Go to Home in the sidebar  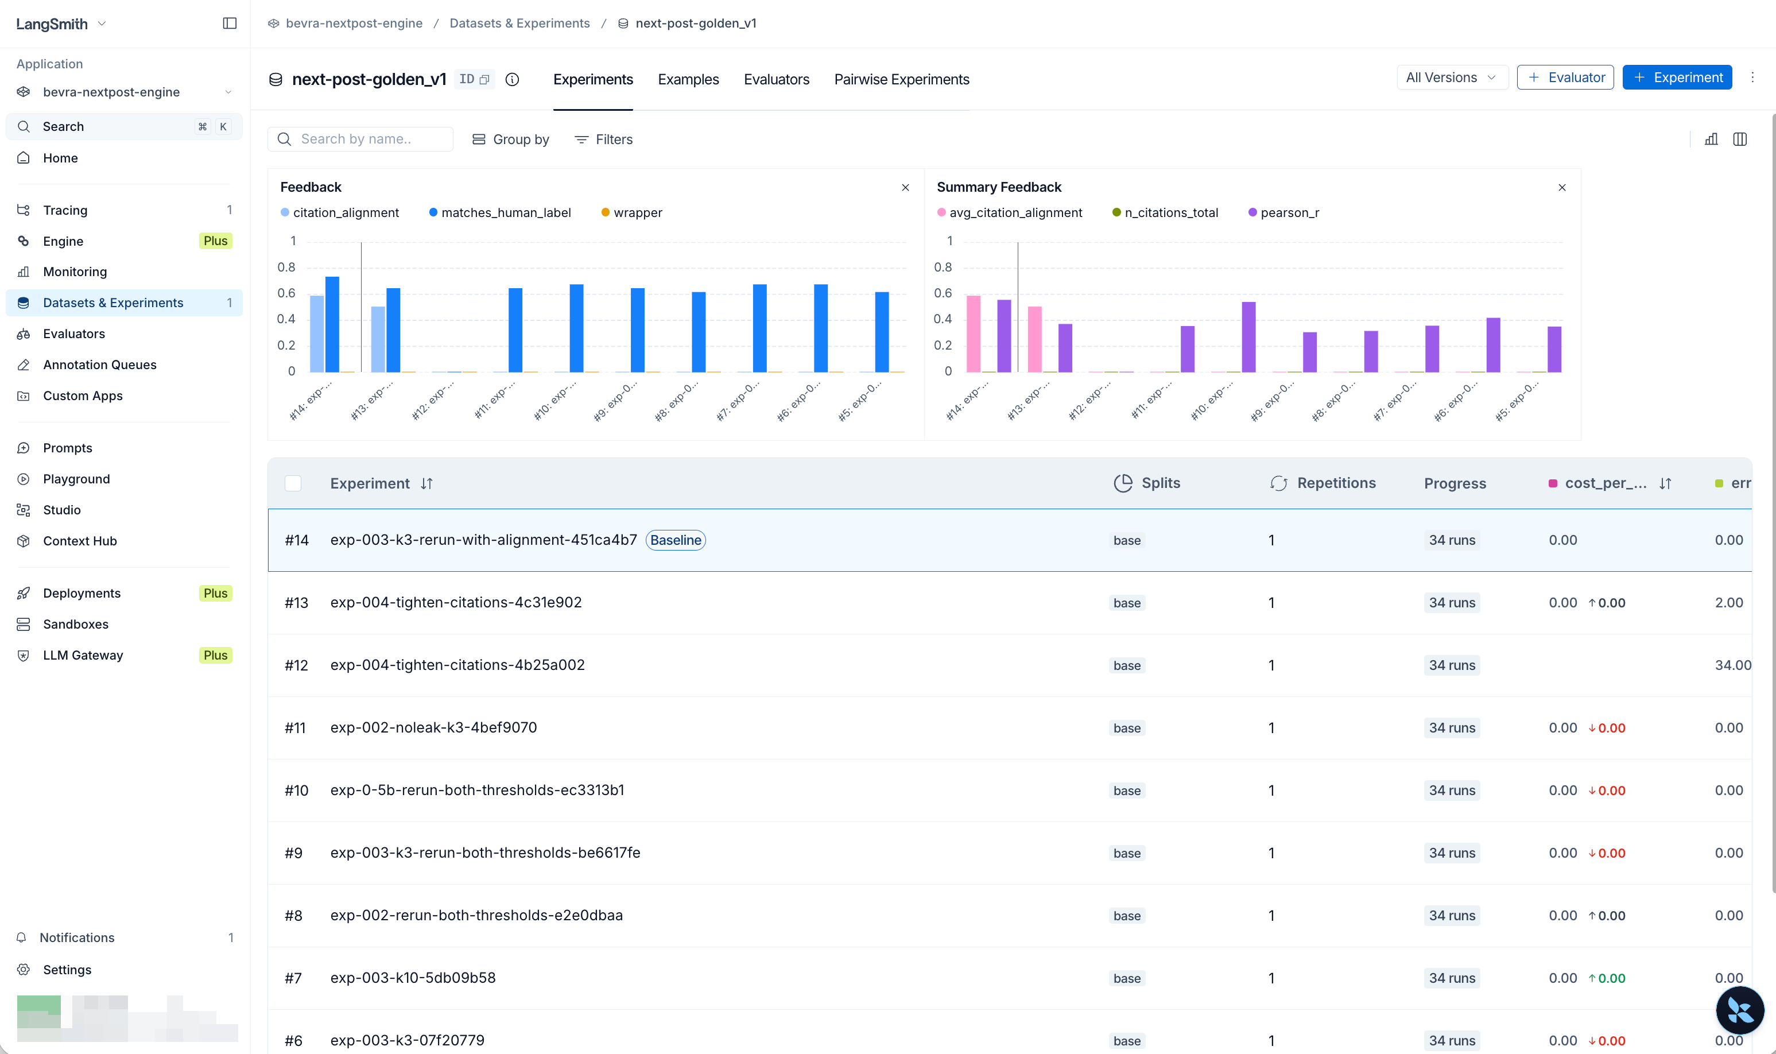pos(124,158)
